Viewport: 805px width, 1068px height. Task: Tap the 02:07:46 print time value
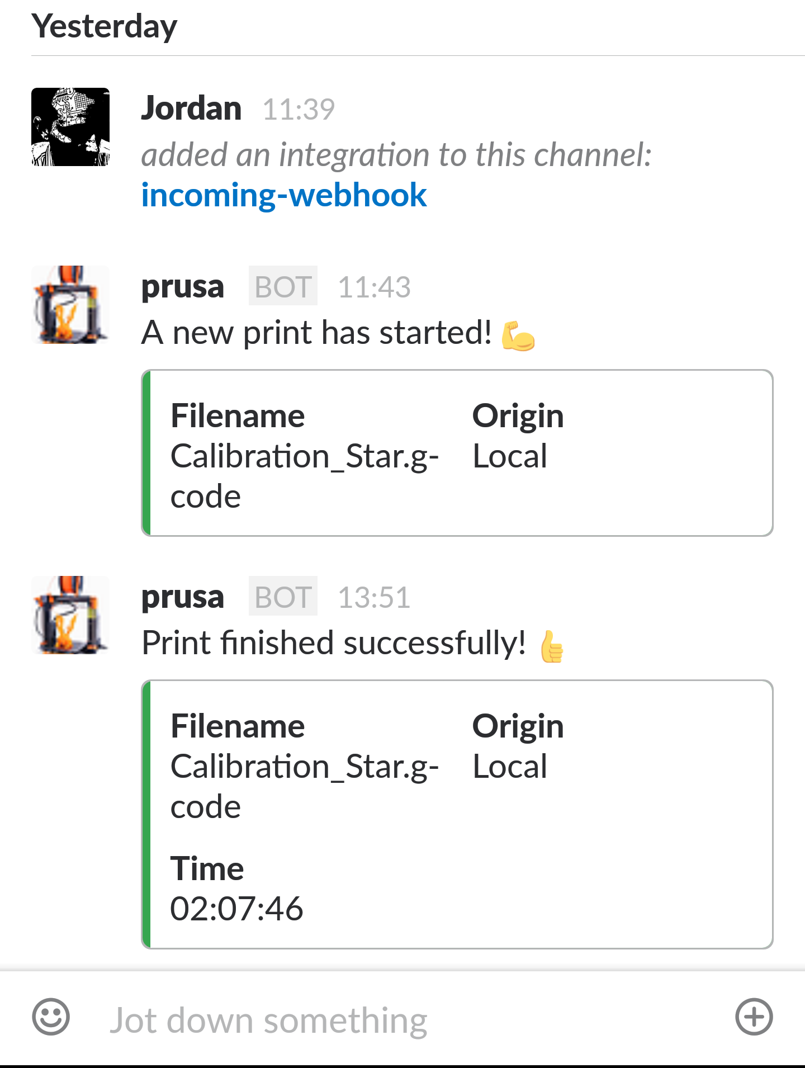coord(236,908)
